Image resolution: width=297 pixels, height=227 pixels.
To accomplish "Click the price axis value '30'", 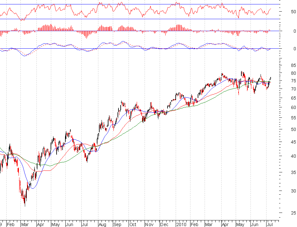I will click(294, 191).
